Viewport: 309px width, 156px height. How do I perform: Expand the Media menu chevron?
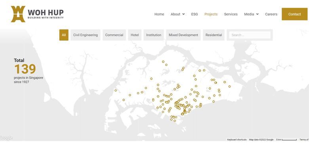(x=257, y=14)
